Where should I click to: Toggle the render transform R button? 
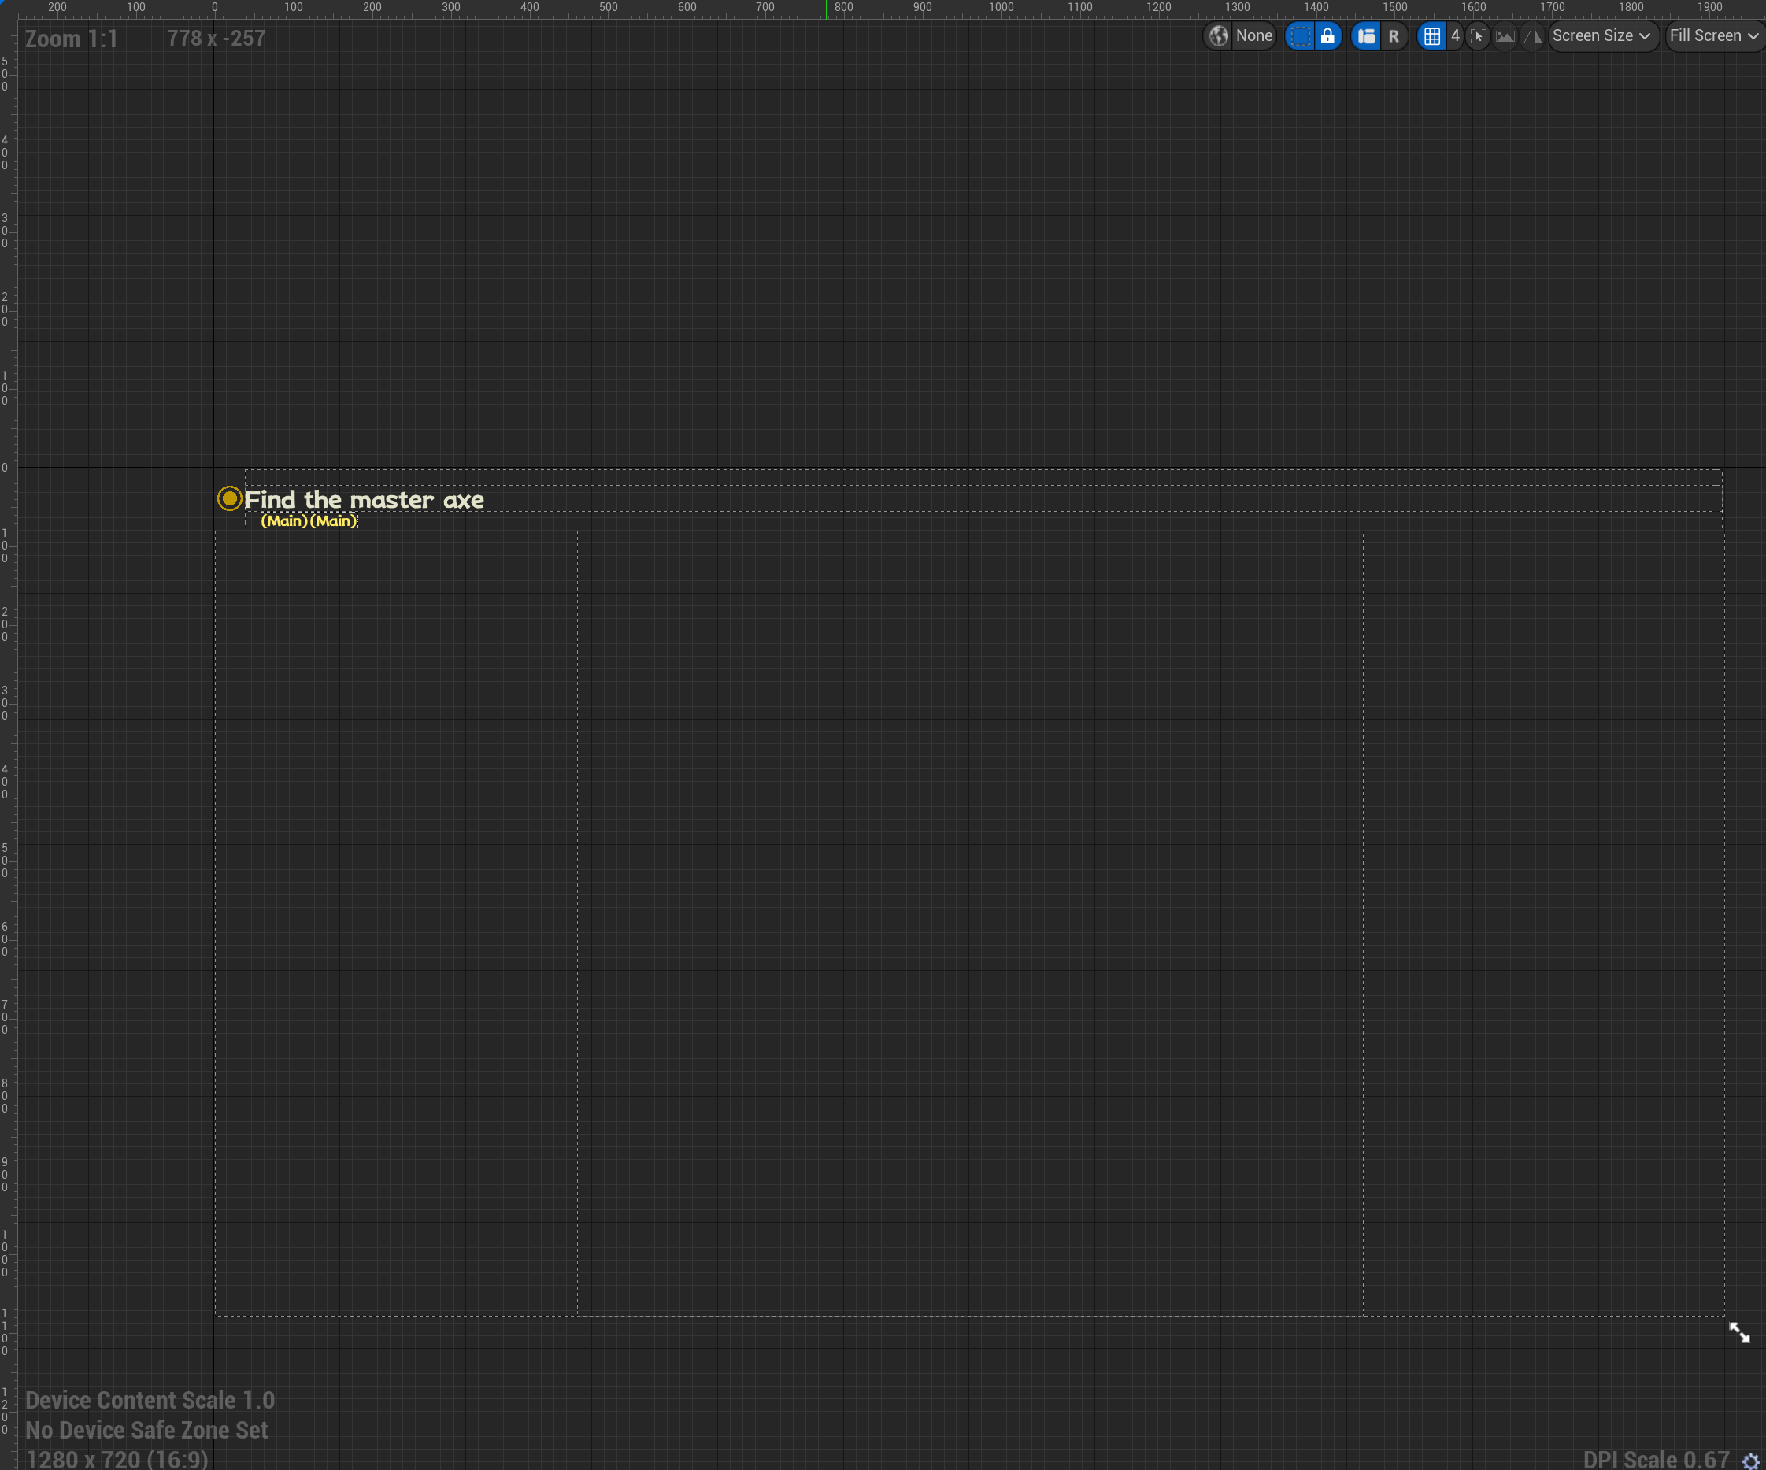1394,36
